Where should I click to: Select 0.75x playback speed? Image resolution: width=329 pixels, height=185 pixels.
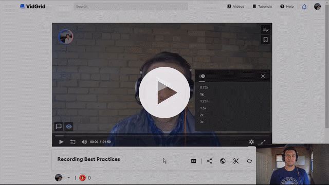tap(204, 87)
